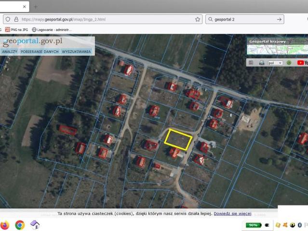Bookmark page with the star icon
This screenshot has width=308, height=231.
[198, 19]
